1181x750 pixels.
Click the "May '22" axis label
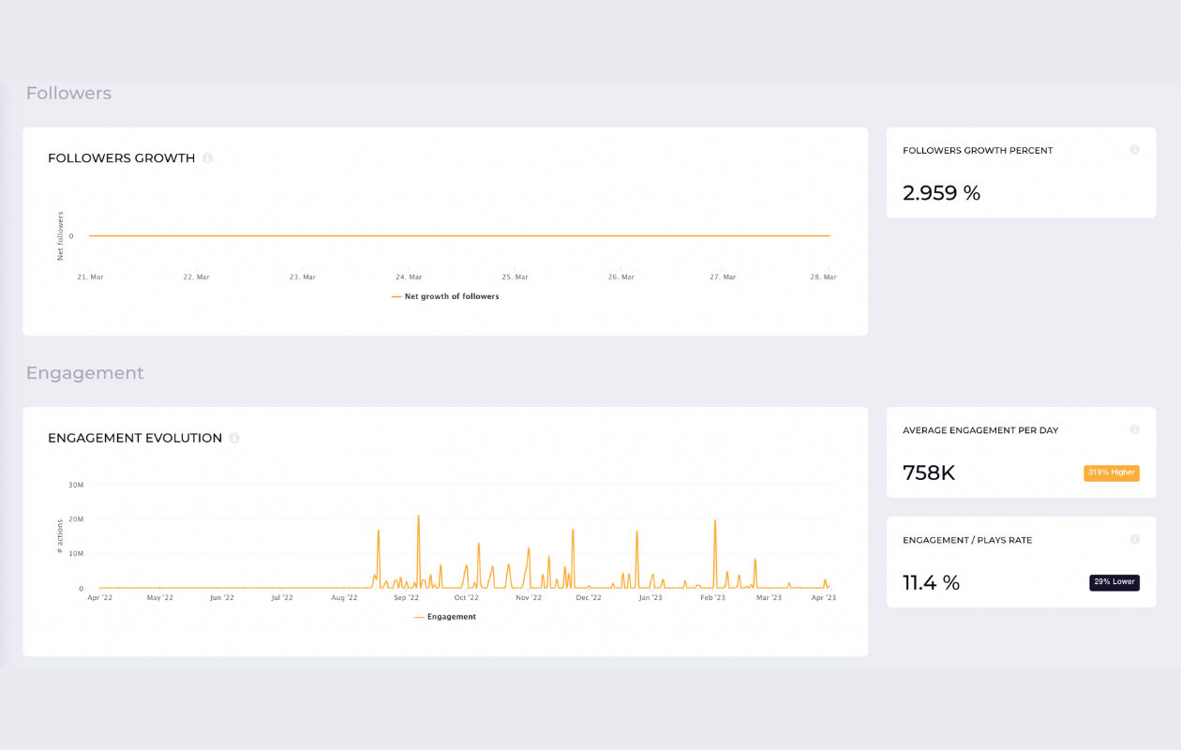coord(160,597)
